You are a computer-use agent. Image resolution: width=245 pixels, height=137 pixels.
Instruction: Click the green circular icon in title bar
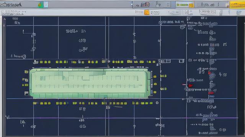(x=40, y=5)
